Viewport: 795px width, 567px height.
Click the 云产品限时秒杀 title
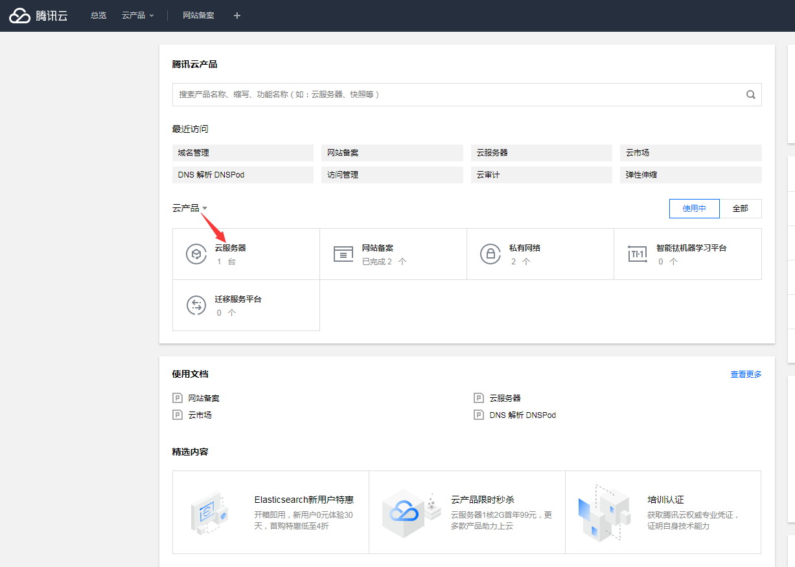point(483,500)
